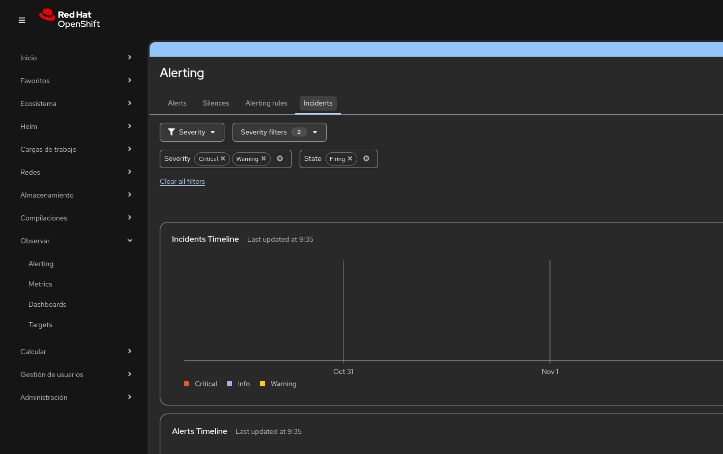The height and width of the screenshot is (454, 723).
Task: Remove the Warning severity chip
Action: coord(264,158)
